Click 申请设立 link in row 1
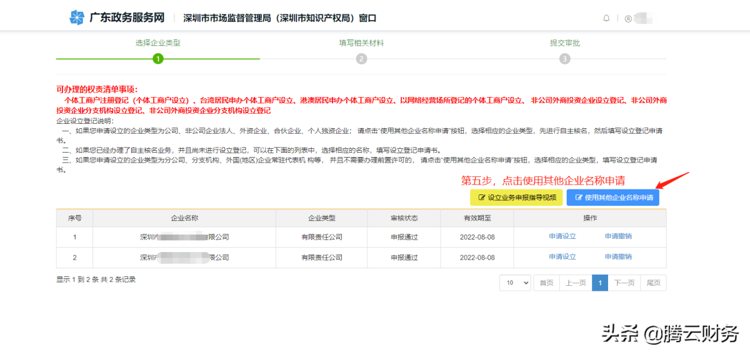This screenshot has height=354, width=750. (x=562, y=236)
